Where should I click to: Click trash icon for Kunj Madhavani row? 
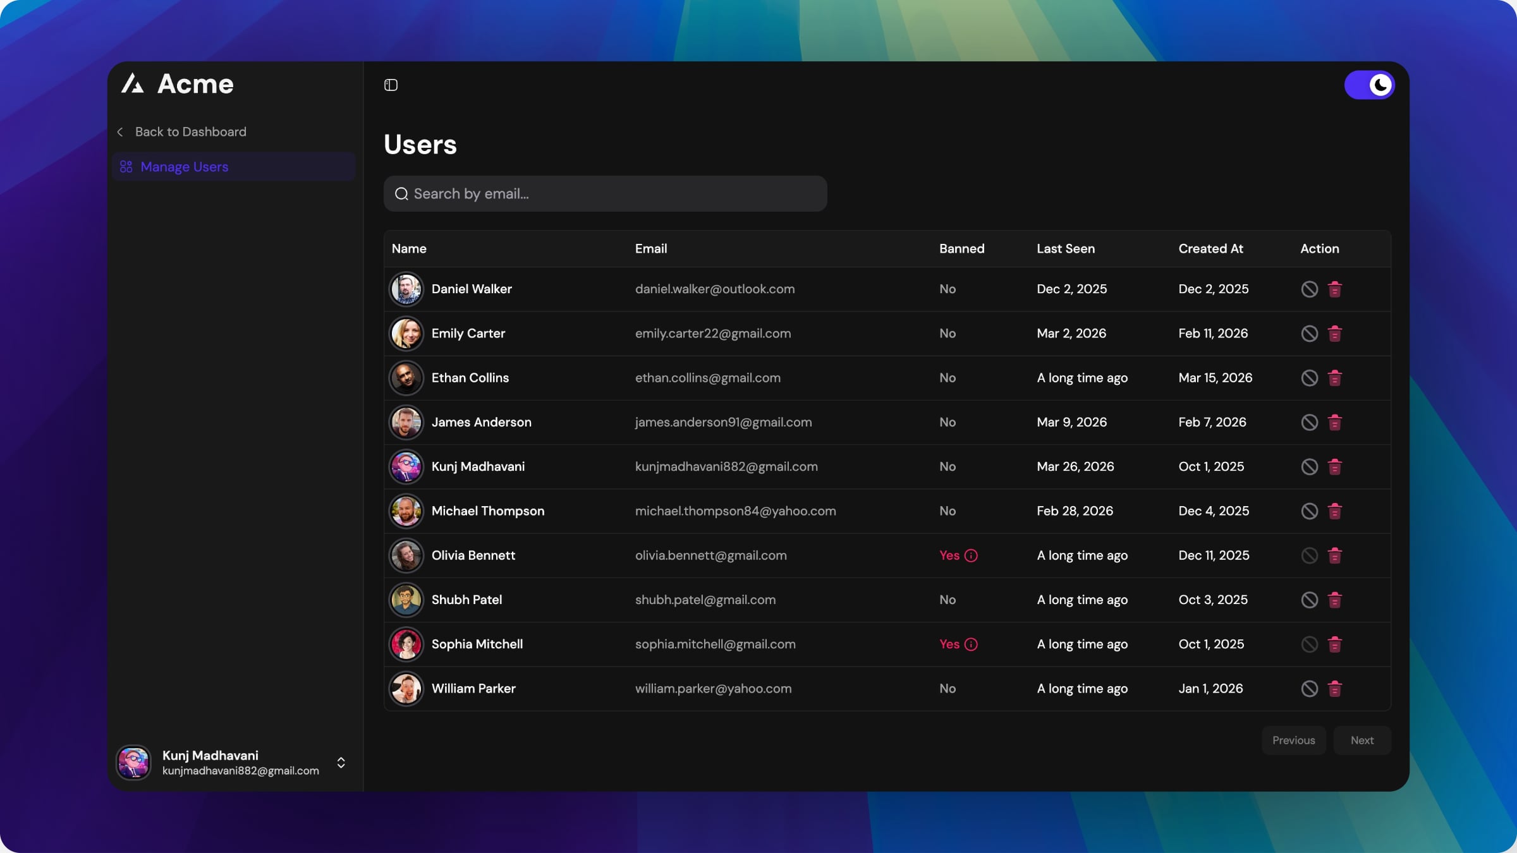pyautogui.click(x=1334, y=467)
